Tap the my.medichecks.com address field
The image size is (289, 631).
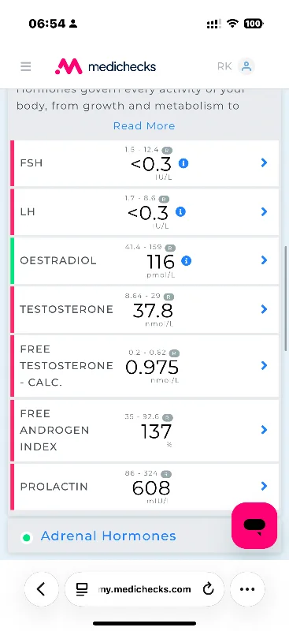pos(145,589)
